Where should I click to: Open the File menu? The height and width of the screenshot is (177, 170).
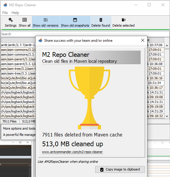(x=5, y=13)
